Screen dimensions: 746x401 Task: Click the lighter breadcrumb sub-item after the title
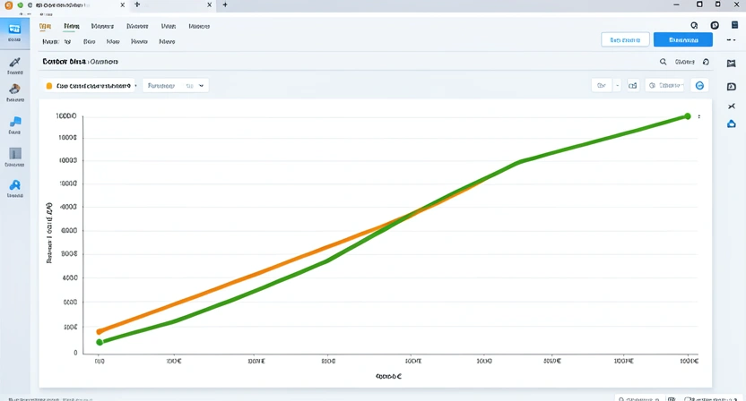[104, 62]
